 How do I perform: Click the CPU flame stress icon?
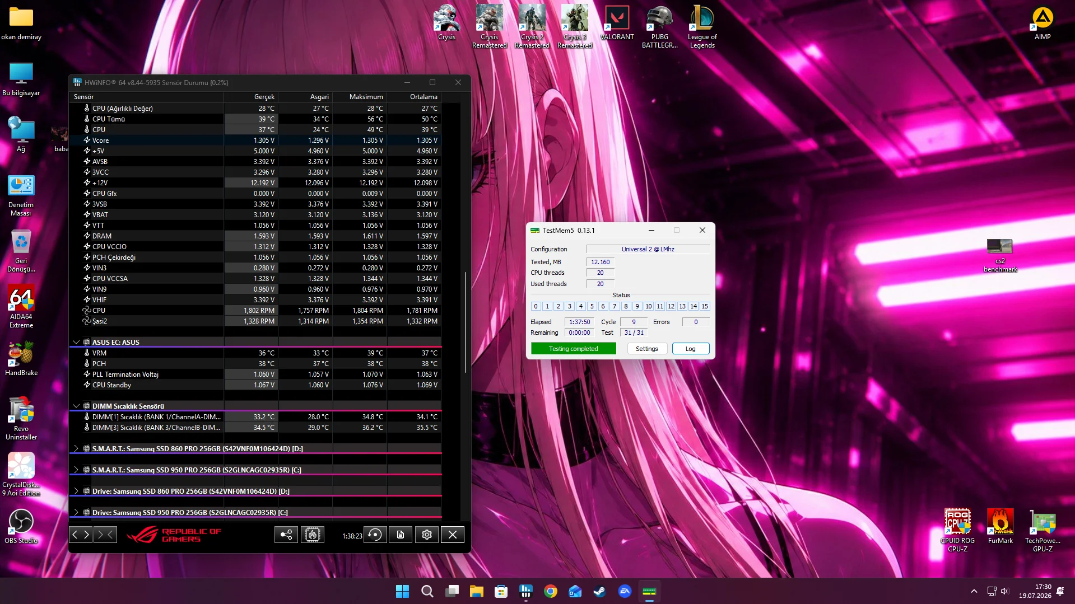tap(313, 535)
